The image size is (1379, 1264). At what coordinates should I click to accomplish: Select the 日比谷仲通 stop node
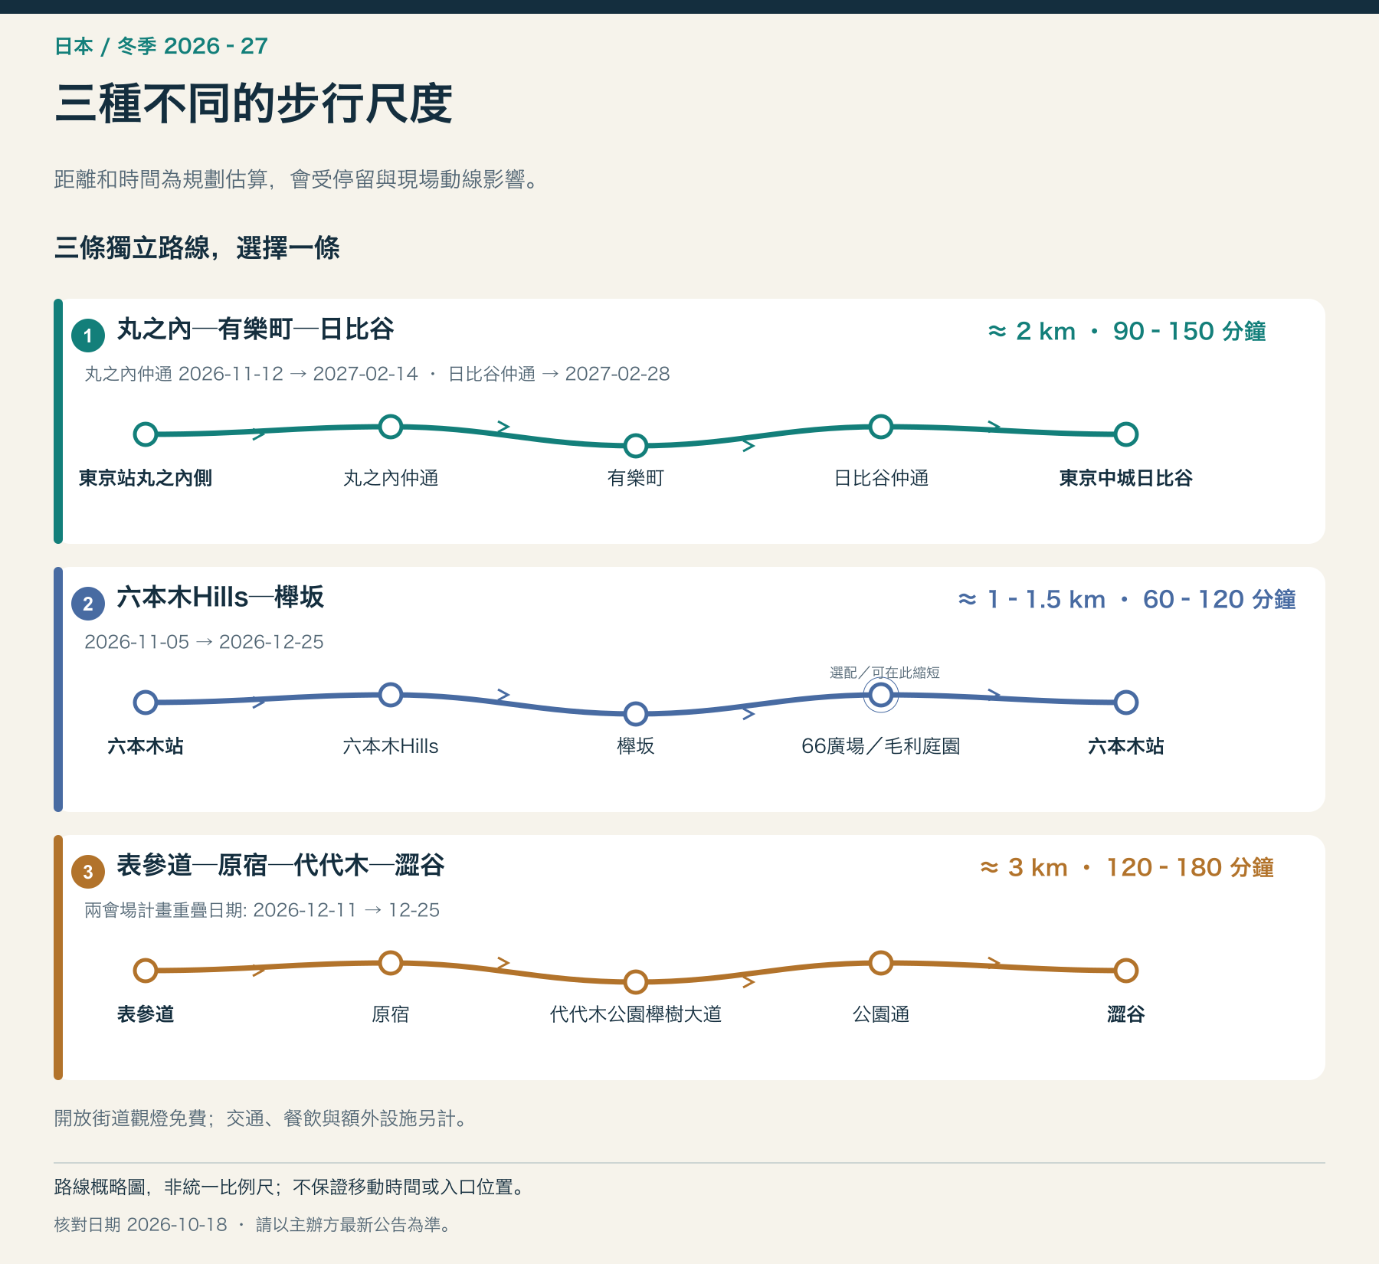pos(881,427)
